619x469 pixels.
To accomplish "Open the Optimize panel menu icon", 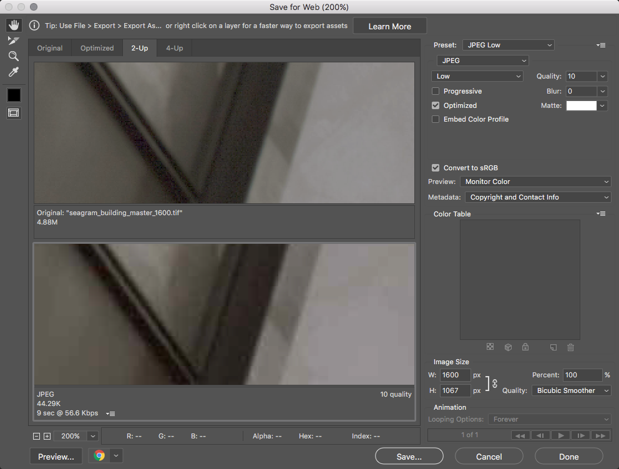I will coord(601,45).
